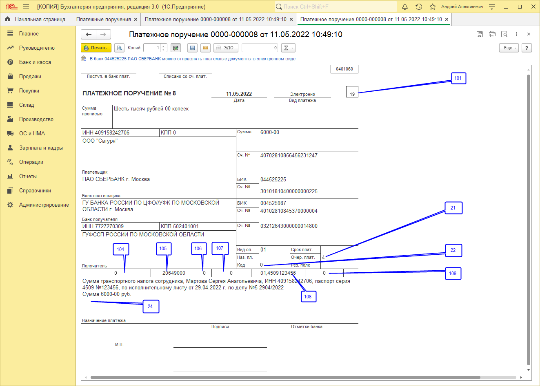540x386 pixels.
Task: Open Главное section in sidebar
Action: pos(38,33)
